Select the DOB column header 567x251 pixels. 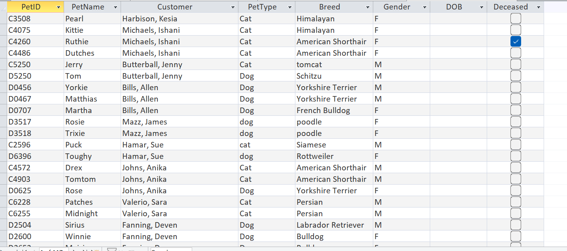point(454,7)
